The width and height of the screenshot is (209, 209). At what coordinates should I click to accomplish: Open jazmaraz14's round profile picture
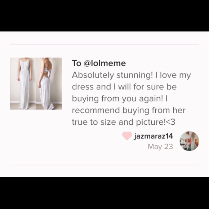189,141
